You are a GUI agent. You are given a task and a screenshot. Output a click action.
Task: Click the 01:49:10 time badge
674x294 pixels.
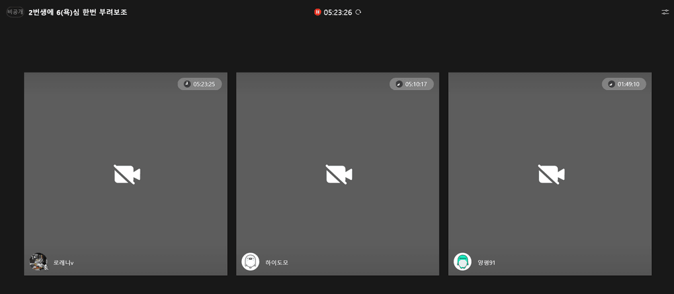point(624,84)
